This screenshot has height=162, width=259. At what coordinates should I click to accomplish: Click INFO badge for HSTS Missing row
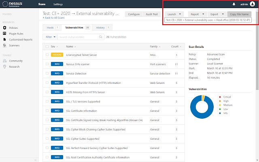click(x=57, y=92)
